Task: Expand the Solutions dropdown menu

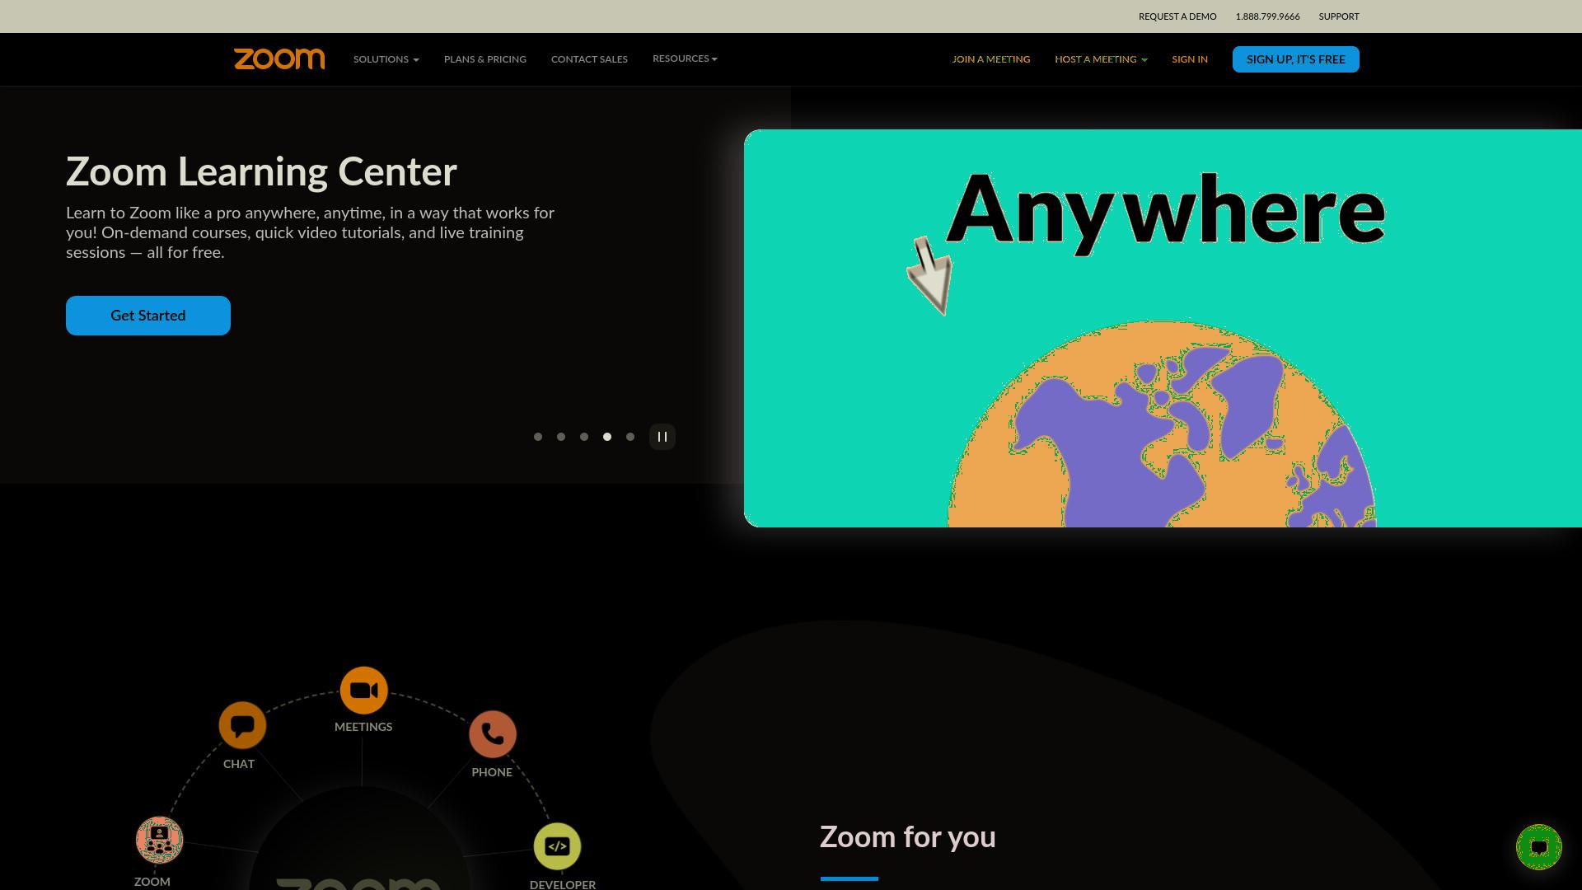Action: (x=386, y=59)
